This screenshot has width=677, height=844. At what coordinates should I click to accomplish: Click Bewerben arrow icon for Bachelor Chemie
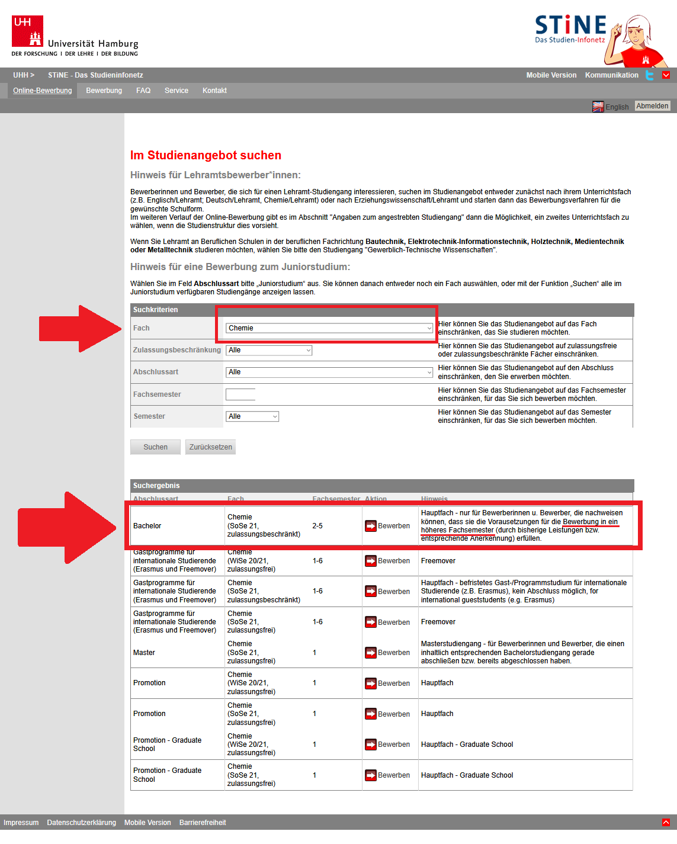tap(371, 526)
